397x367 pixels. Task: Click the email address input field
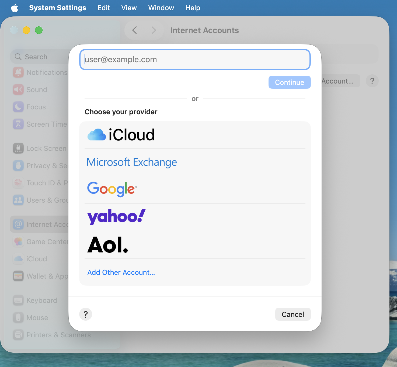click(x=194, y=60)
